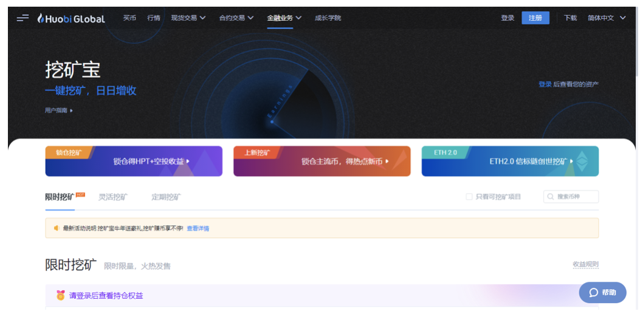The width and height of the screenshot is (643, 334).
Task: Enable the 只看可挖矿项目 checkbox
Action: (x=469, y=197)
